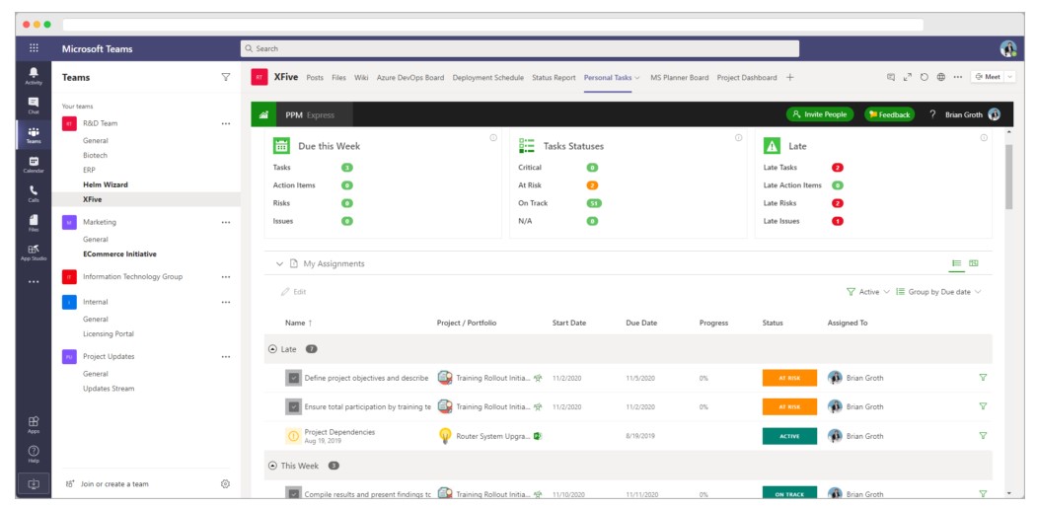Open more options for Project Updates team
This screenshot has height=508, width=1037.
226,356
